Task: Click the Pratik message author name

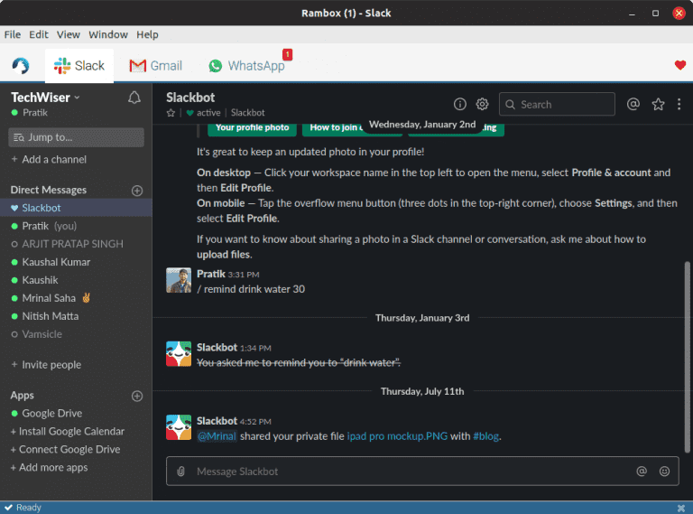Action: click(211, 274)
